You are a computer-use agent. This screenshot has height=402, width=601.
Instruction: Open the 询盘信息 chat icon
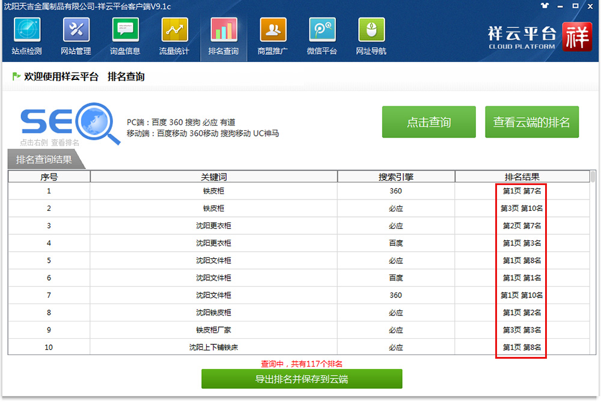coord(126,29)
